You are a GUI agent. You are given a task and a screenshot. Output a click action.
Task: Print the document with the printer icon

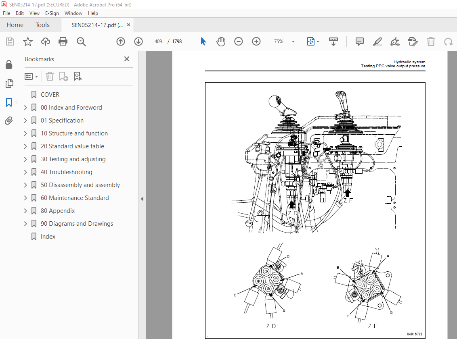pos(63,42)
